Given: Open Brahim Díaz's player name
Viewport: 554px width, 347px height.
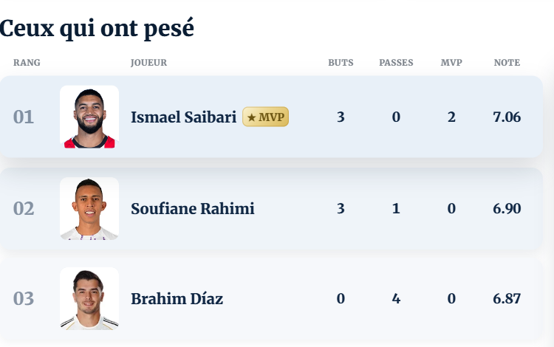Looking at the screenshot, I should pos(177,299).
